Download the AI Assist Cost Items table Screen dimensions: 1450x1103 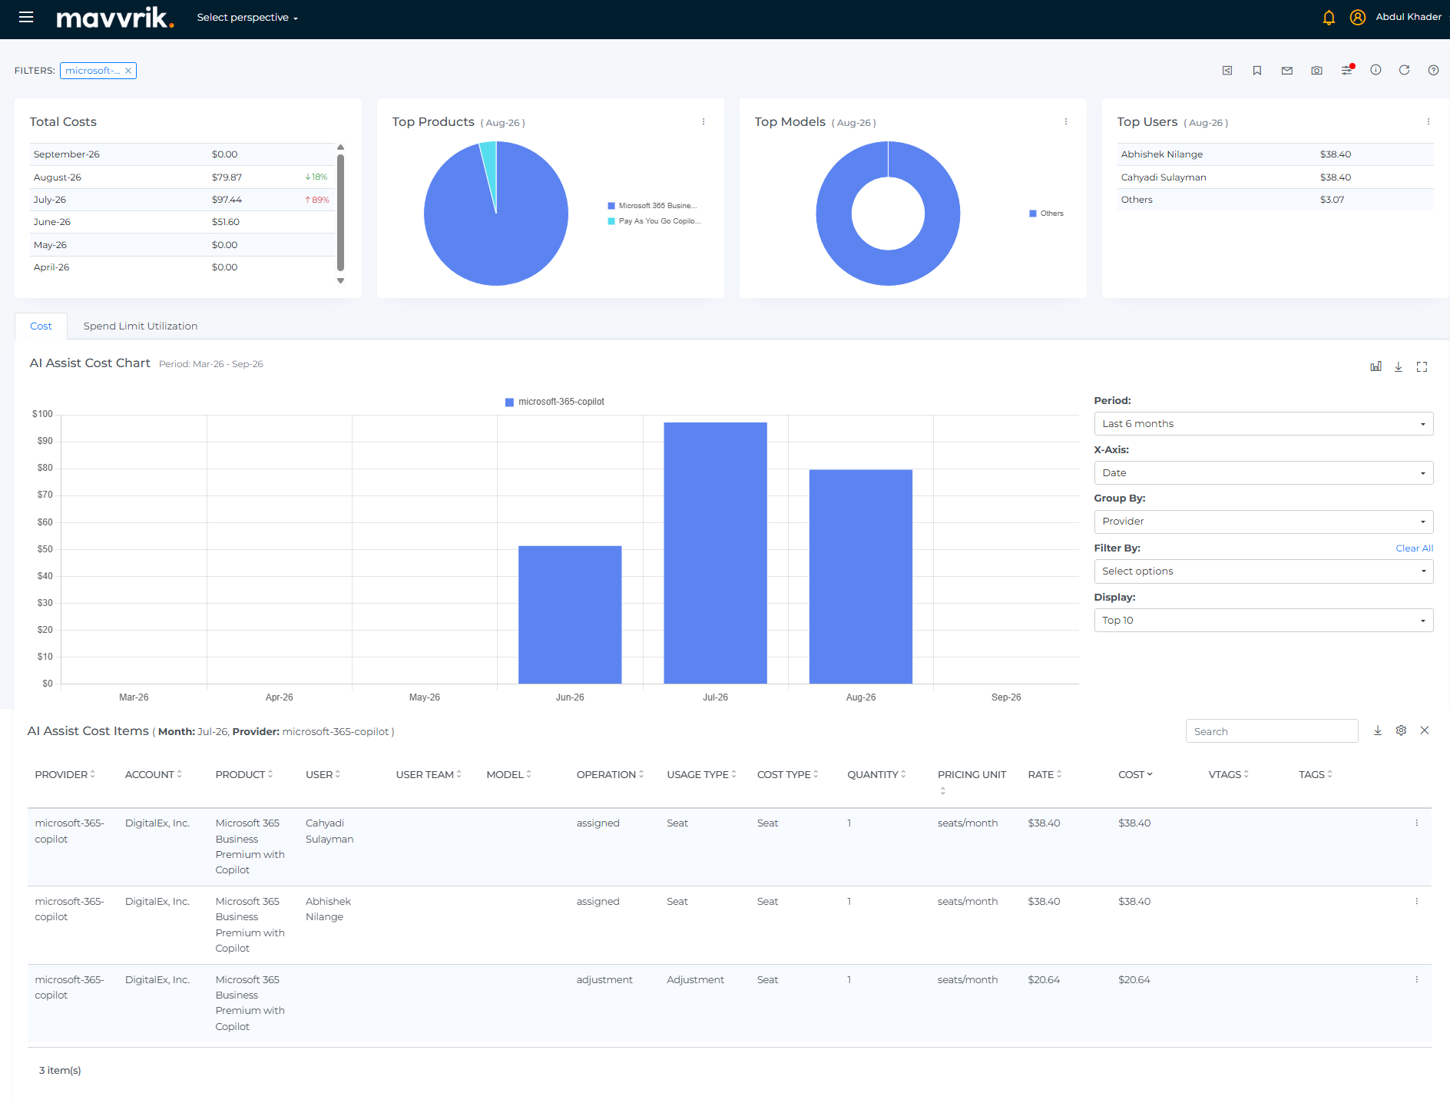click(1378, 730)
